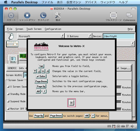Click the Shutdown stop icon
Screen dimensions: 140x131
tap(27, 15)
